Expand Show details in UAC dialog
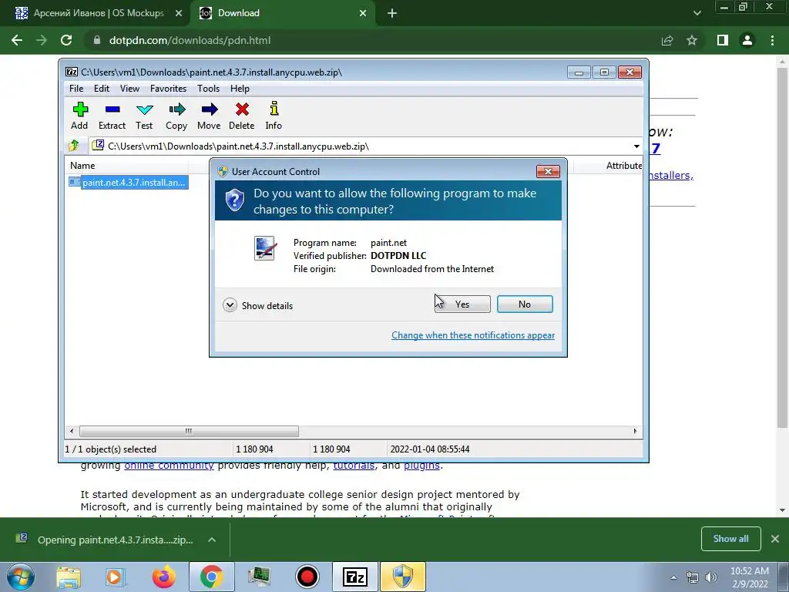The width and height of the screenshot is (789, 592). coord(258,305)
